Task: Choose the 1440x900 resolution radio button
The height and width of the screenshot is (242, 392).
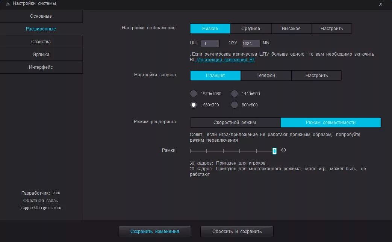Action: click(235, 94)
